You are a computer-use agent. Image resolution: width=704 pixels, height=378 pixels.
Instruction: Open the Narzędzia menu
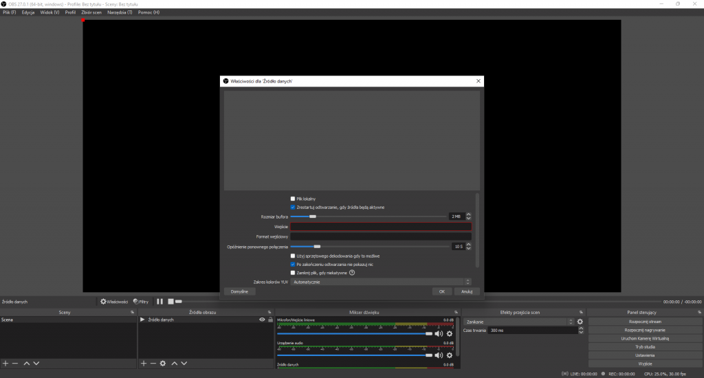[120, 12]
